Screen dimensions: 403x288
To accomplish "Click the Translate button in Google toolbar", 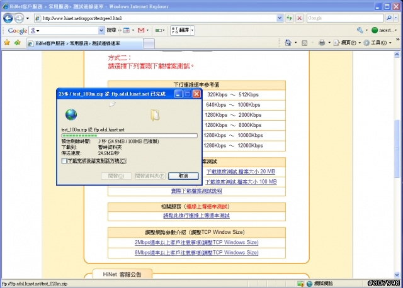I will tap(181, 30).
